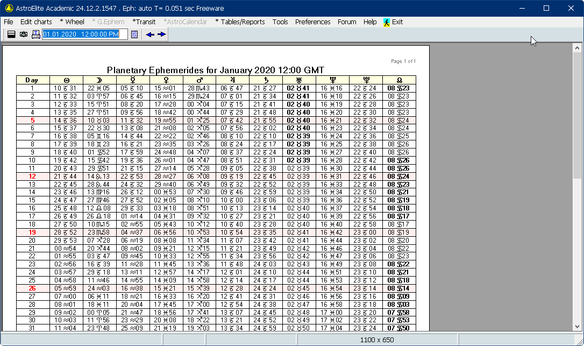Click the Exit menu item
The height and width of the screenshot is (346, 584).
pyautogui.click(x=397, y=22)
